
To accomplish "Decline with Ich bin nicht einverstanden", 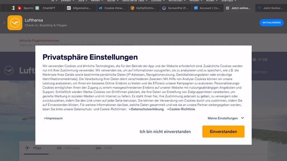I will [x=165, y=131].
